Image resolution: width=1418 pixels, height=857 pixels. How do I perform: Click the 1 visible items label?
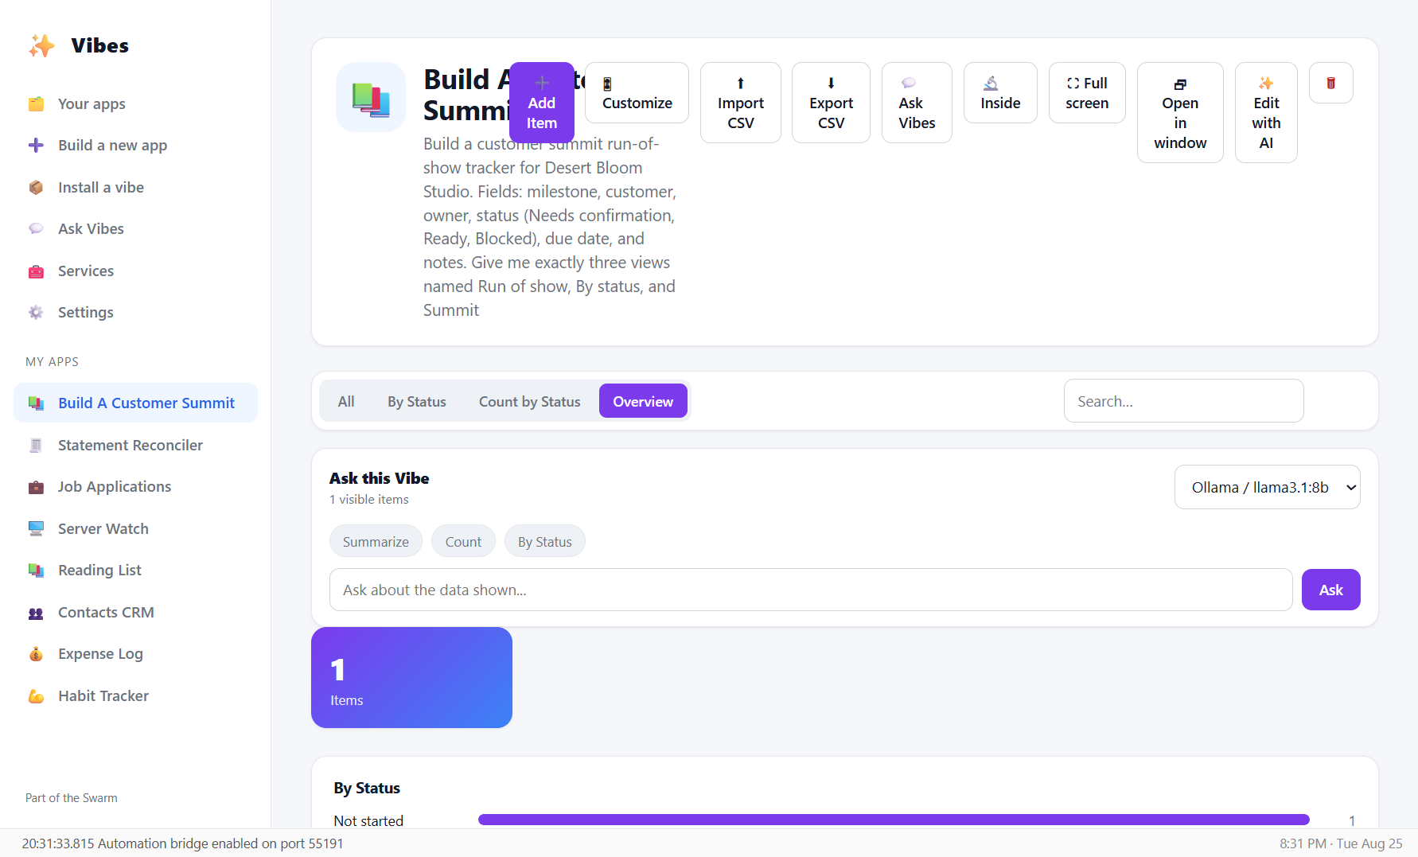(369, 500)
